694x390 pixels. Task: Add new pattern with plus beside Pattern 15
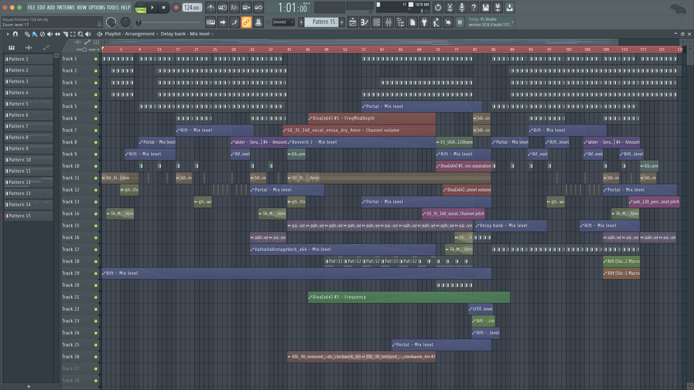point(342,22)
